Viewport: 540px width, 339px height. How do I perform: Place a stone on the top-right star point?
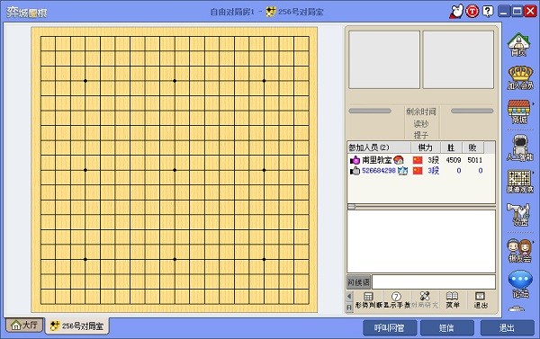[264, 81]
